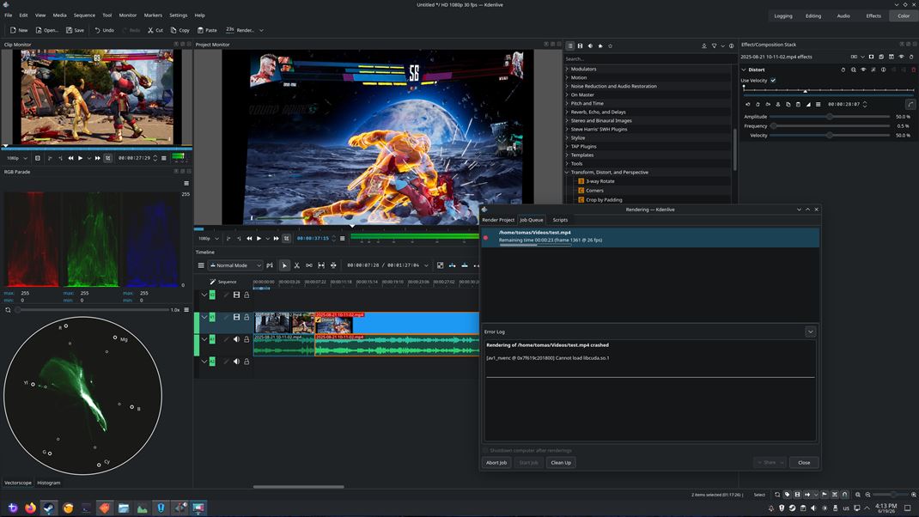919x517 pixels.
Task: Rewind in the Project Monitor
Action: click(x=249, y=239)
